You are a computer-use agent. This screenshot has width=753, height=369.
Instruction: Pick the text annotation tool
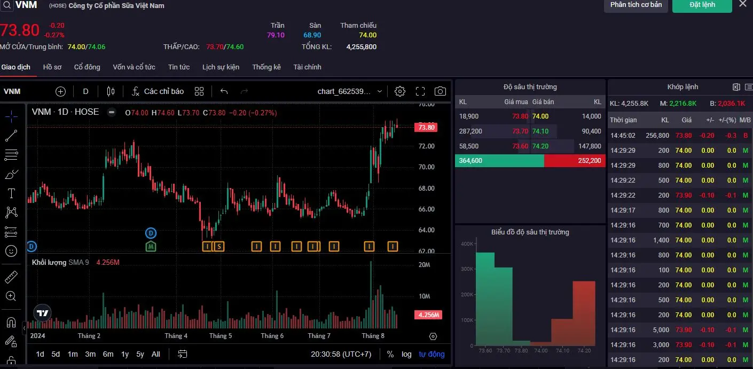11,193
